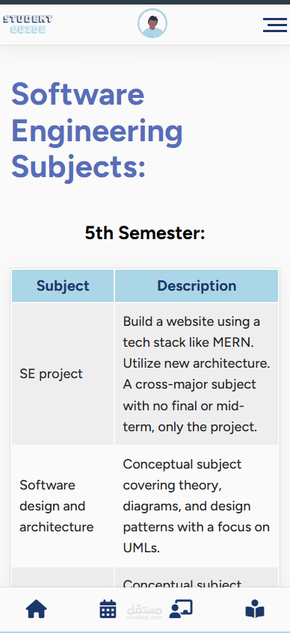Select the SE project subject cell
This screenshot has height=633, width=290.
click(63, 374)
